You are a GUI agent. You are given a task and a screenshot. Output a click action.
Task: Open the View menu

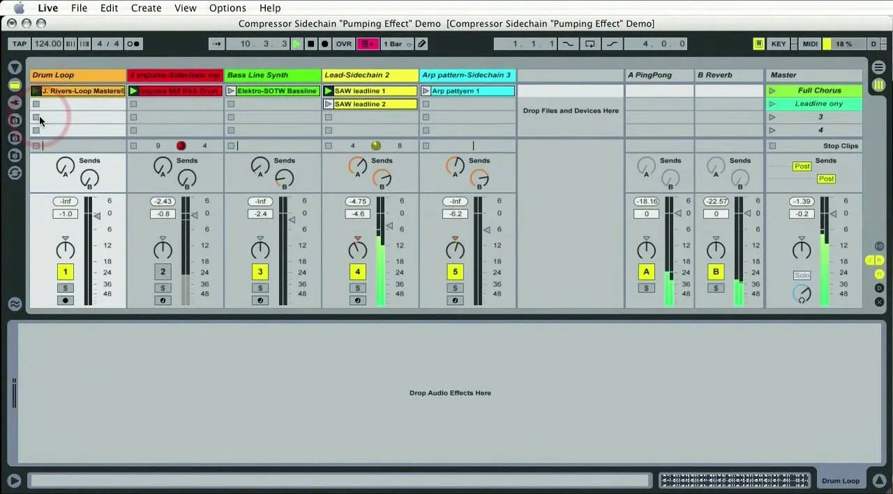coord(186,8)
